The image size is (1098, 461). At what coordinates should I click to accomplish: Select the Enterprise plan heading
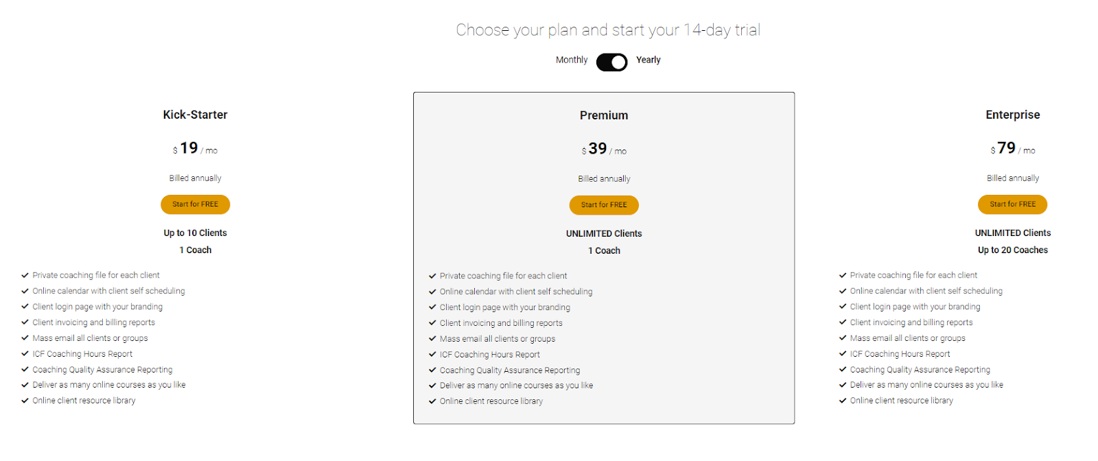point(1013,115)
